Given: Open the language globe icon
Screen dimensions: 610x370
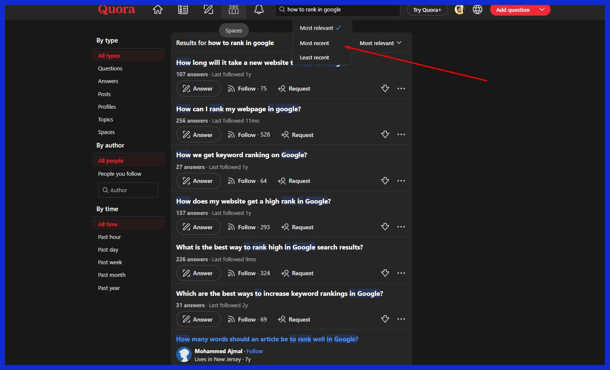Looking at the screenshot, I should [478, 10].
